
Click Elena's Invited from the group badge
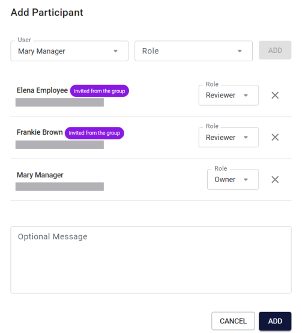(100, 91)
